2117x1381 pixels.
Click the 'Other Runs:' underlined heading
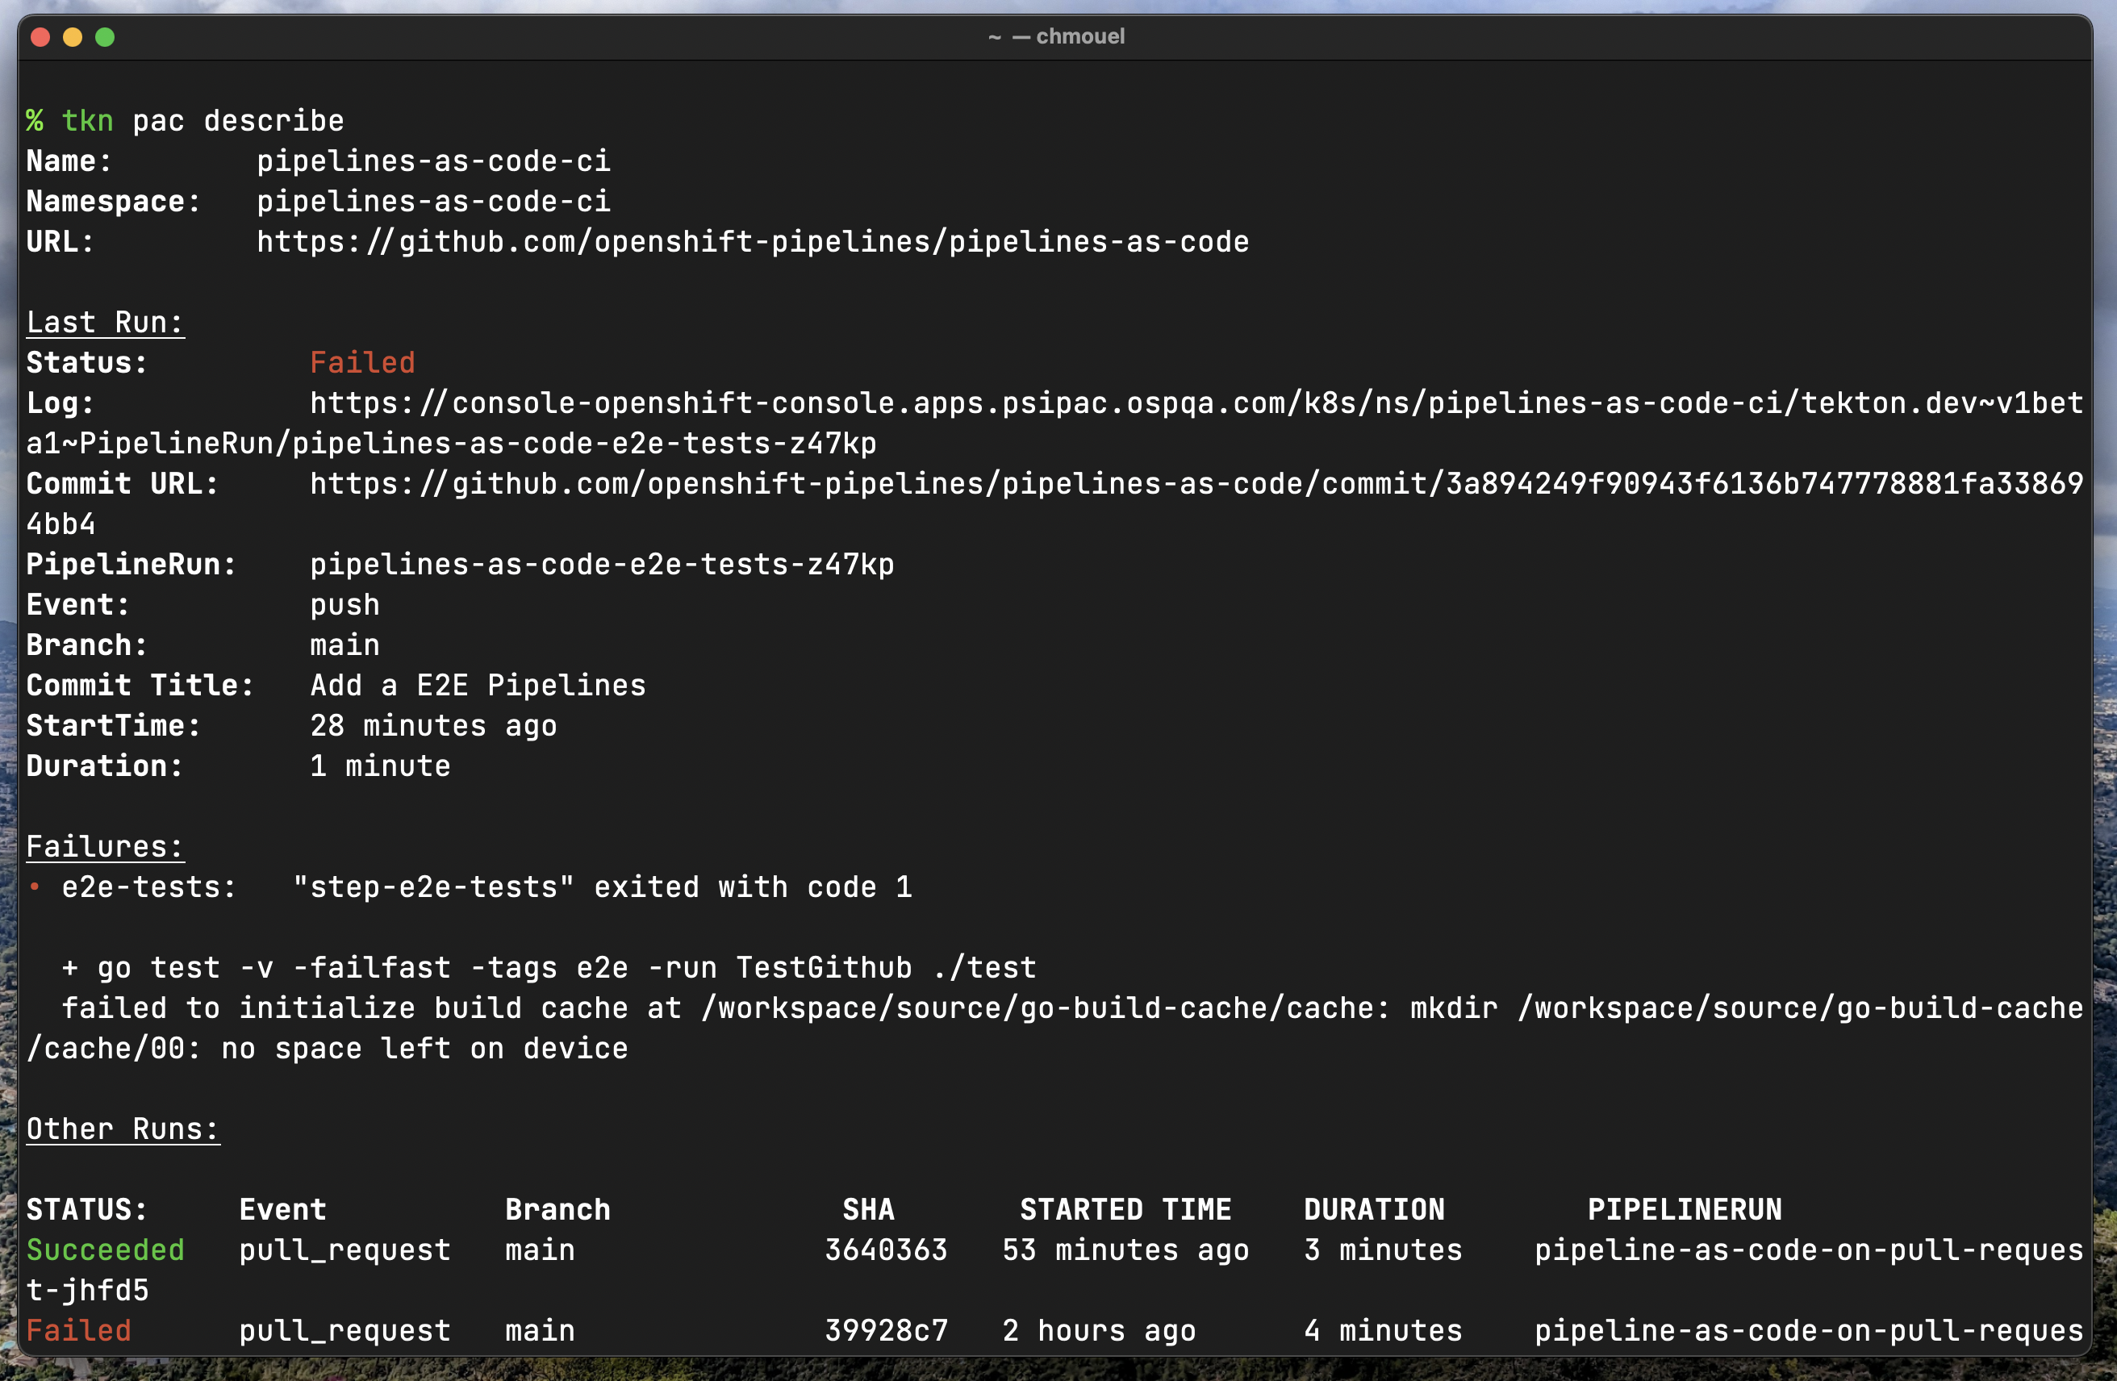click(x=123, y=1129)
